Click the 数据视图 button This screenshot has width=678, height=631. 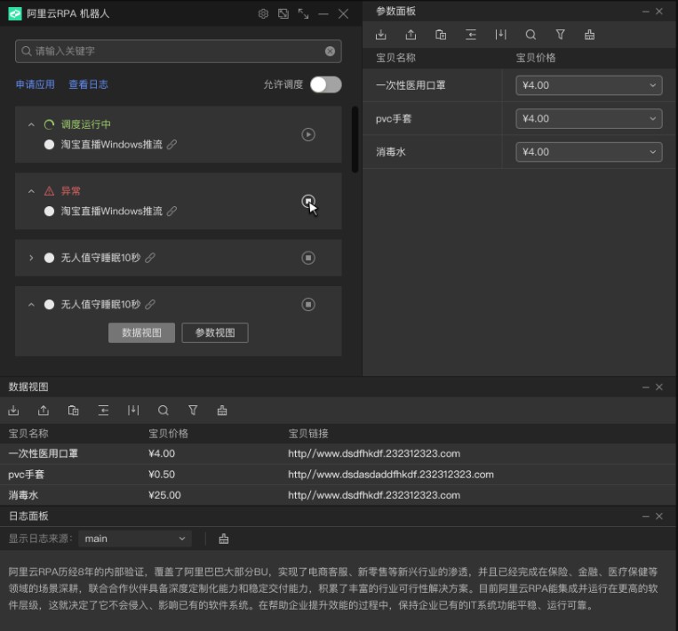coord(141,332)
